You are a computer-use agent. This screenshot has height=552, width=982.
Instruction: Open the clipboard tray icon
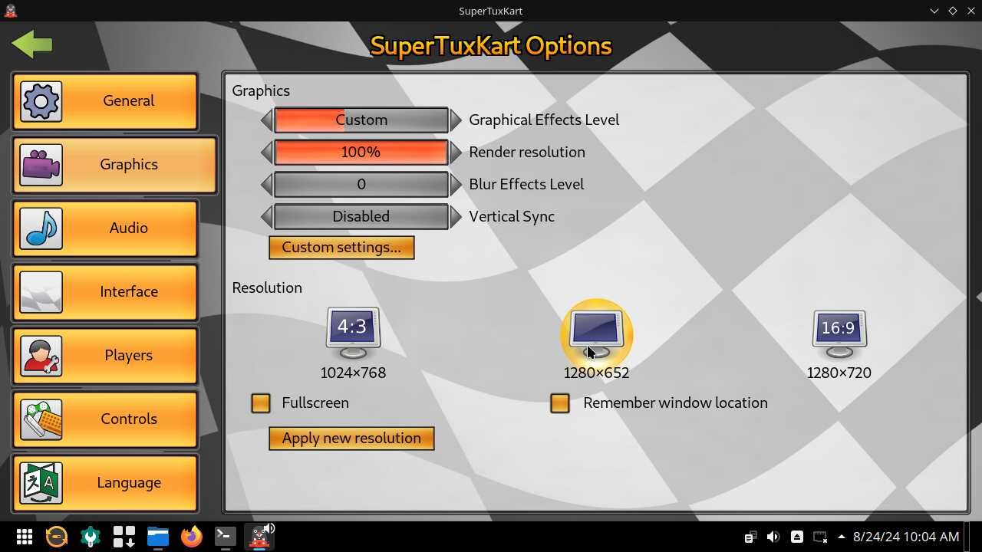[x=750, y=537]
